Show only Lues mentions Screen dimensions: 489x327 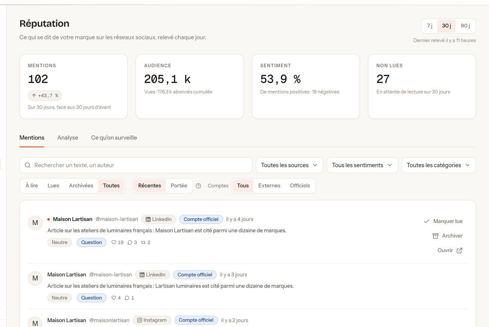point(53,186)
